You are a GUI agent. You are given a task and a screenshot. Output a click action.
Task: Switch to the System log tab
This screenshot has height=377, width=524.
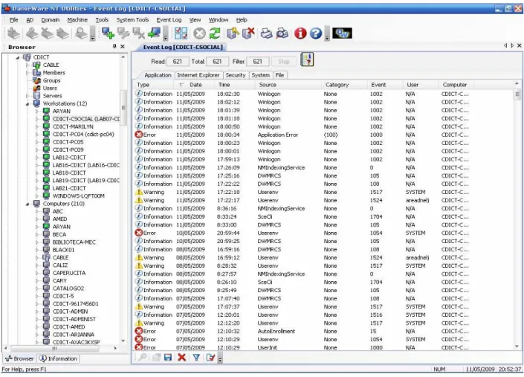pos(261,75)
